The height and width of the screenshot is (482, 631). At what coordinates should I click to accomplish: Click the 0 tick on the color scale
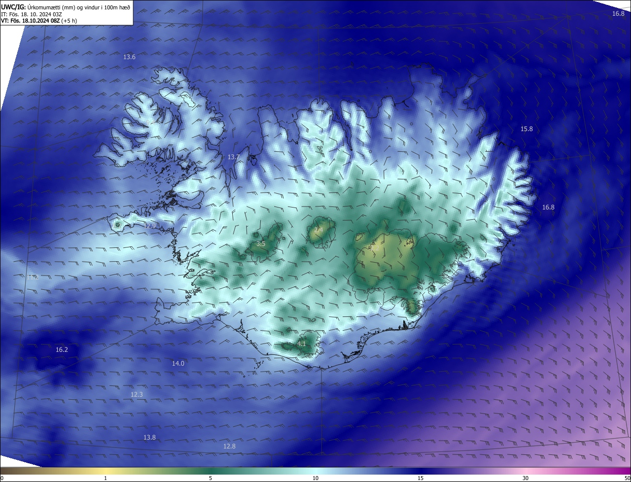point(2,478)
